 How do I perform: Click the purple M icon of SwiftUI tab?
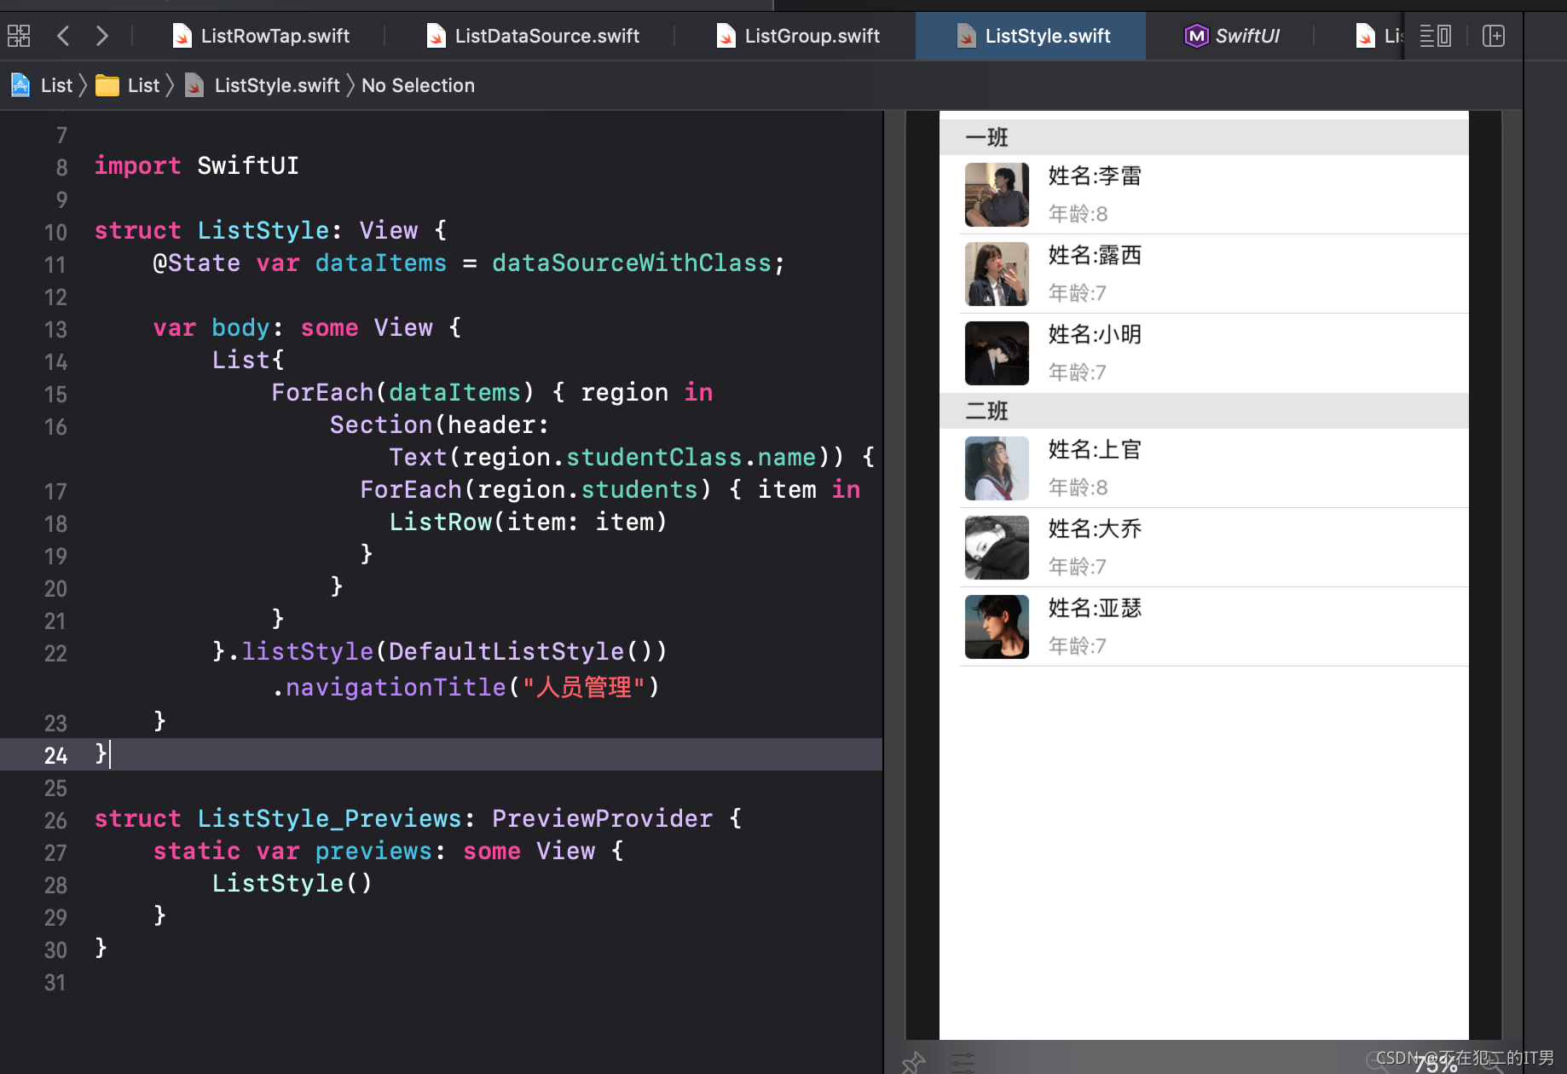pyautogui.click(x=1196, y=36)
